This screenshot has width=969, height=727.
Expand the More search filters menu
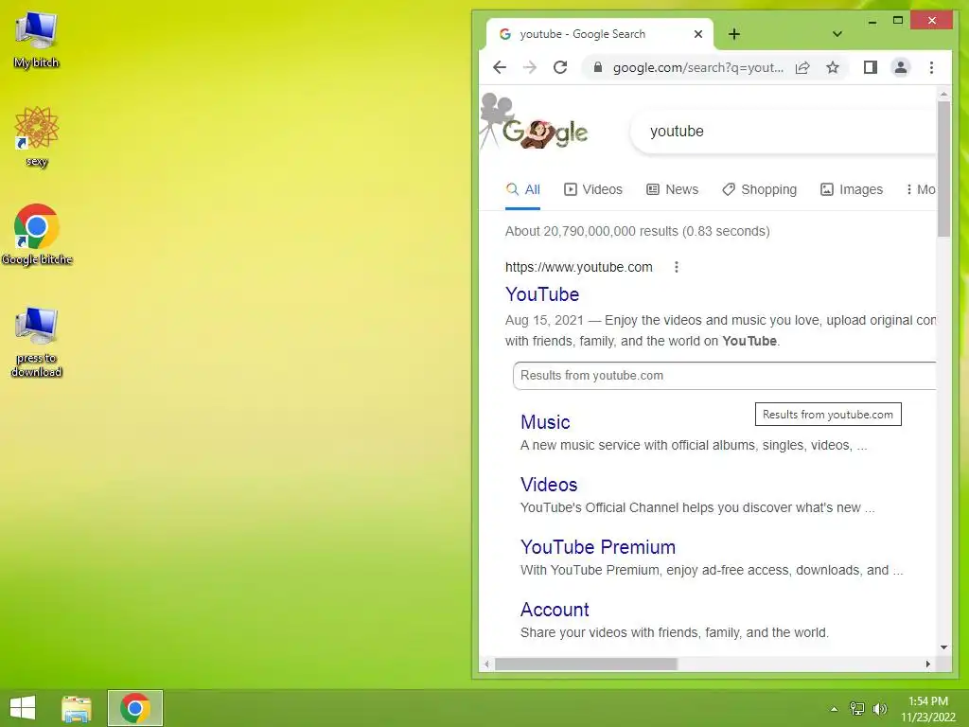pyautogui.click(x=921, y=189)
